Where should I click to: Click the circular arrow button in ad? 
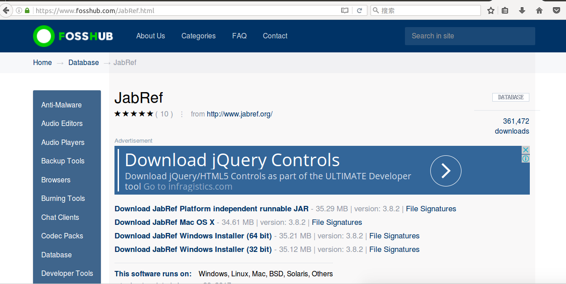click(446, 171)
